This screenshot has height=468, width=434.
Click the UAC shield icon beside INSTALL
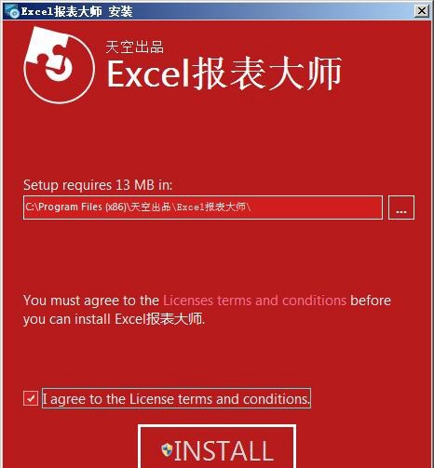click(167, 449)
